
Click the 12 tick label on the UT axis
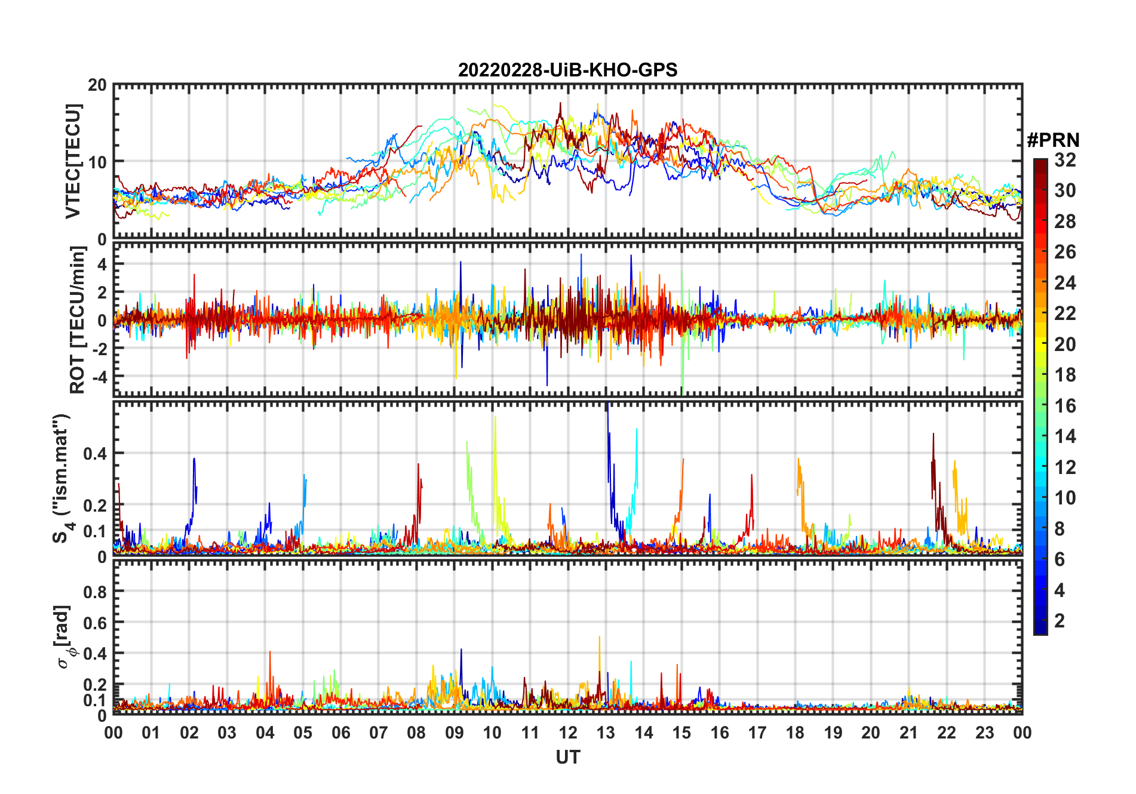567,733
